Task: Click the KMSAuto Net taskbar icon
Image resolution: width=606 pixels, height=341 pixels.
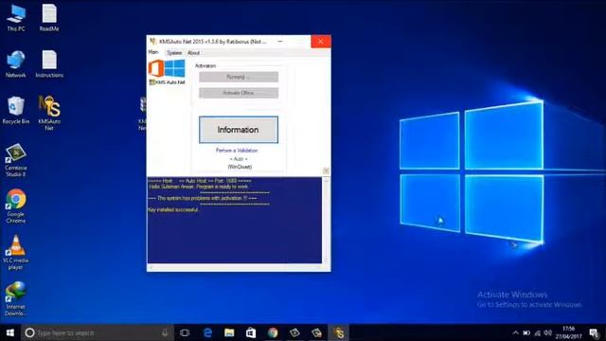Action: click(339, 332)
